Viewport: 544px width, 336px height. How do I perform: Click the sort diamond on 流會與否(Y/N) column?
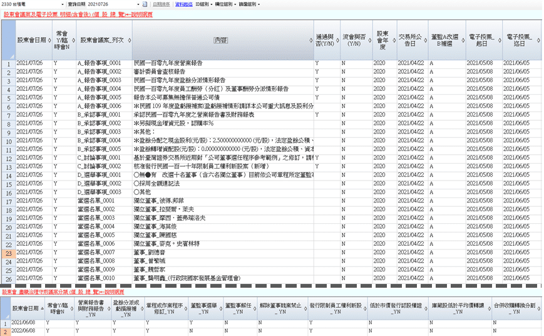[x=368, y=40]
